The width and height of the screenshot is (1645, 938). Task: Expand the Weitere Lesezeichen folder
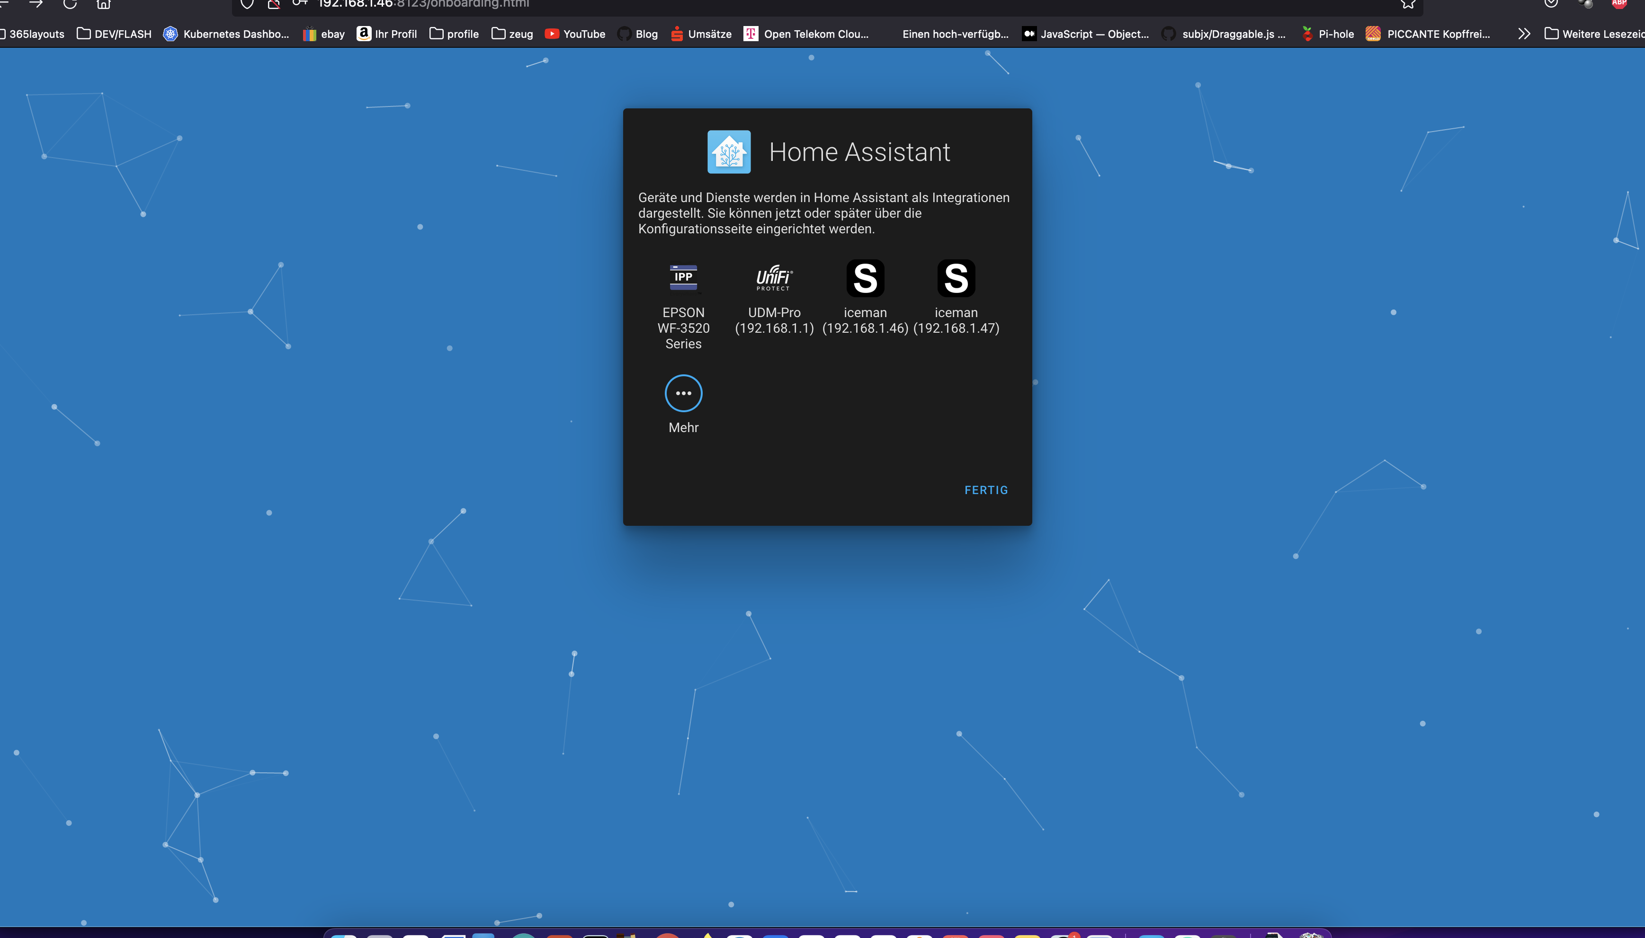1594,34
